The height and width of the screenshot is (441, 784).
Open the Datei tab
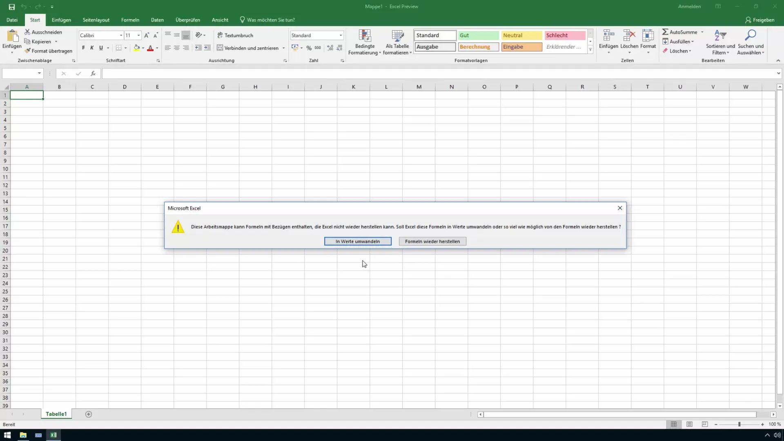[12, 20]
